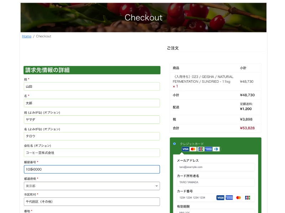The height and width of the screenshot is (213, 285).
Task: Click the Diners Club logo under クレジットカード
Action: (216, 149)
